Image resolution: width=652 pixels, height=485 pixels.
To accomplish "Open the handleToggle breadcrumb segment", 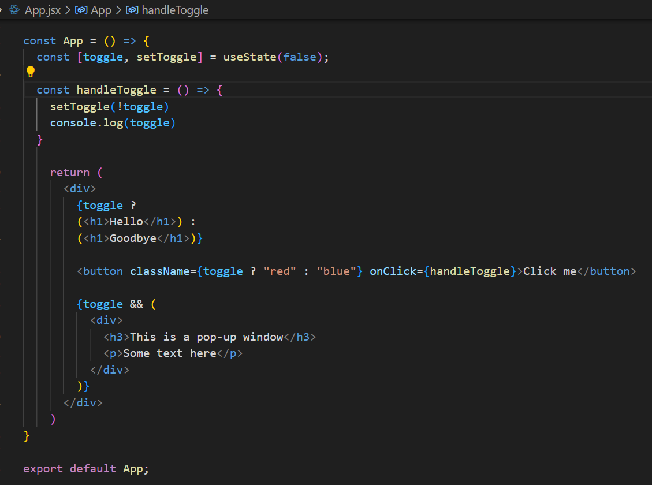I will click(x=175, y=10).
